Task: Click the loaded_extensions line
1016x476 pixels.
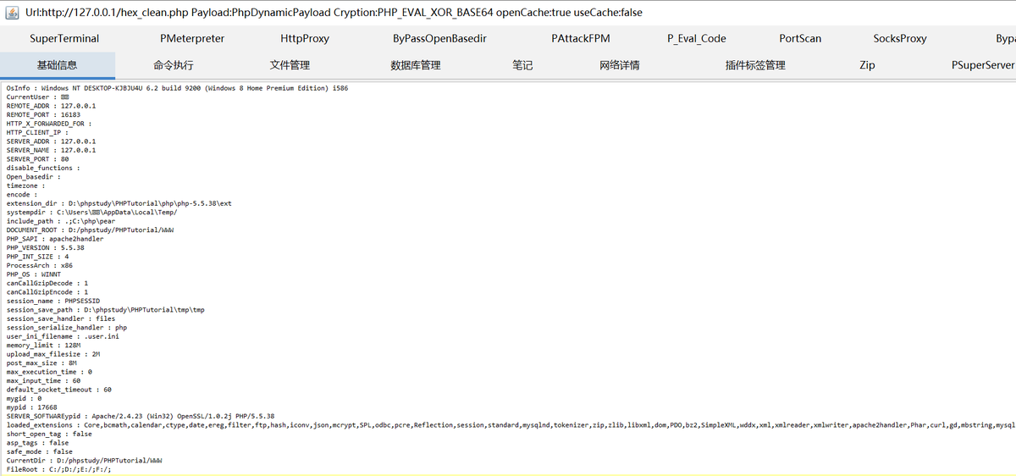Action: [x=511, y=425]
